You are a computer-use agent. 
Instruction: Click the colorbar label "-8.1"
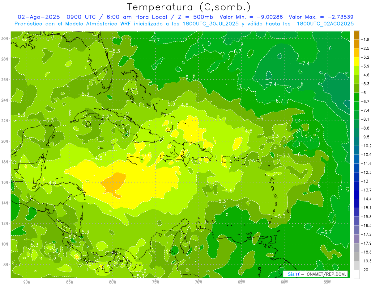tap(365, 119)
